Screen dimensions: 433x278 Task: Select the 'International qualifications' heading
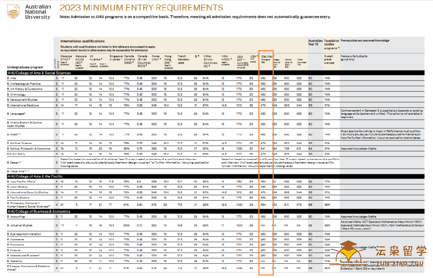point(83,41)
